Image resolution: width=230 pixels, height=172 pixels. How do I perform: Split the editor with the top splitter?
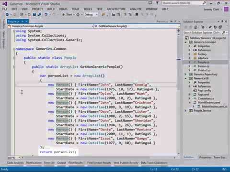[179, 30]
